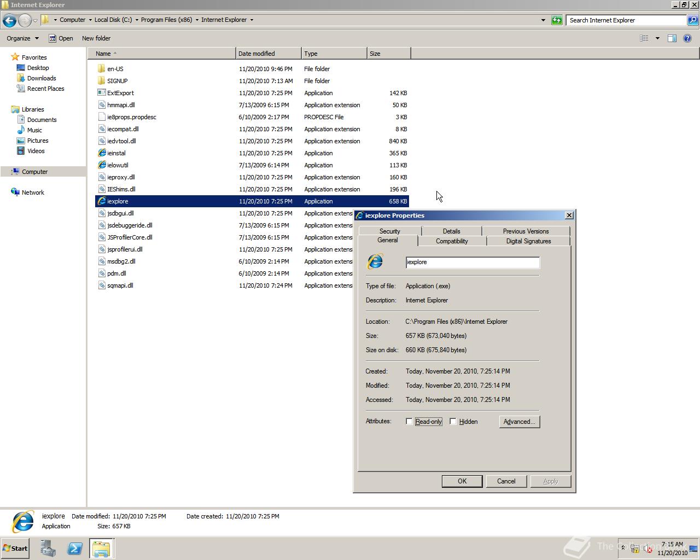700x560 pixels.
Task: Open the Organize dropdown menu
Action: pyautogui.click(x=23, y=38)
